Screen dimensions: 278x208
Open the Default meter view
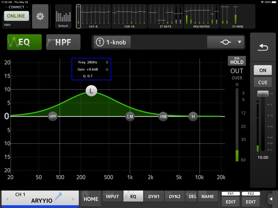(x=63, y=16)
